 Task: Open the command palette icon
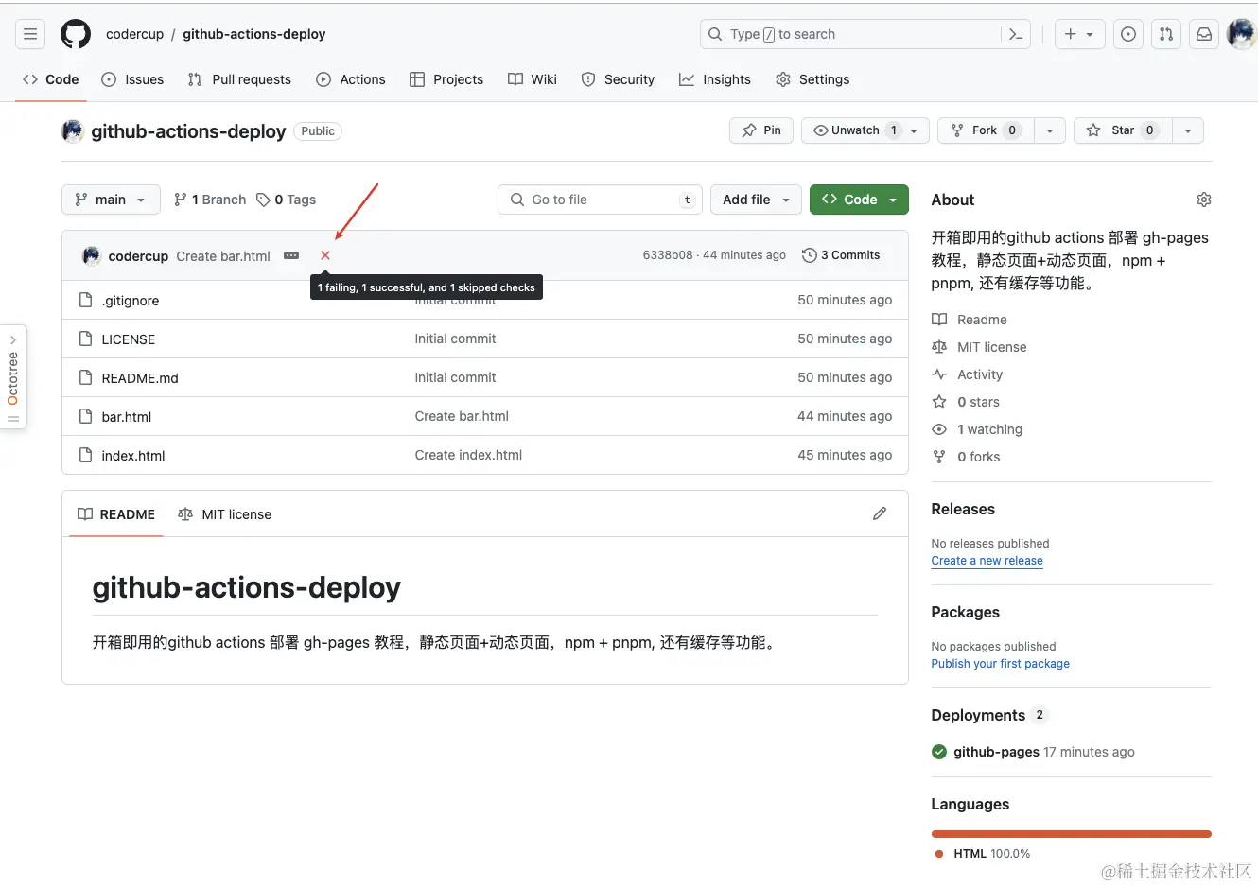pos(1016,34)
